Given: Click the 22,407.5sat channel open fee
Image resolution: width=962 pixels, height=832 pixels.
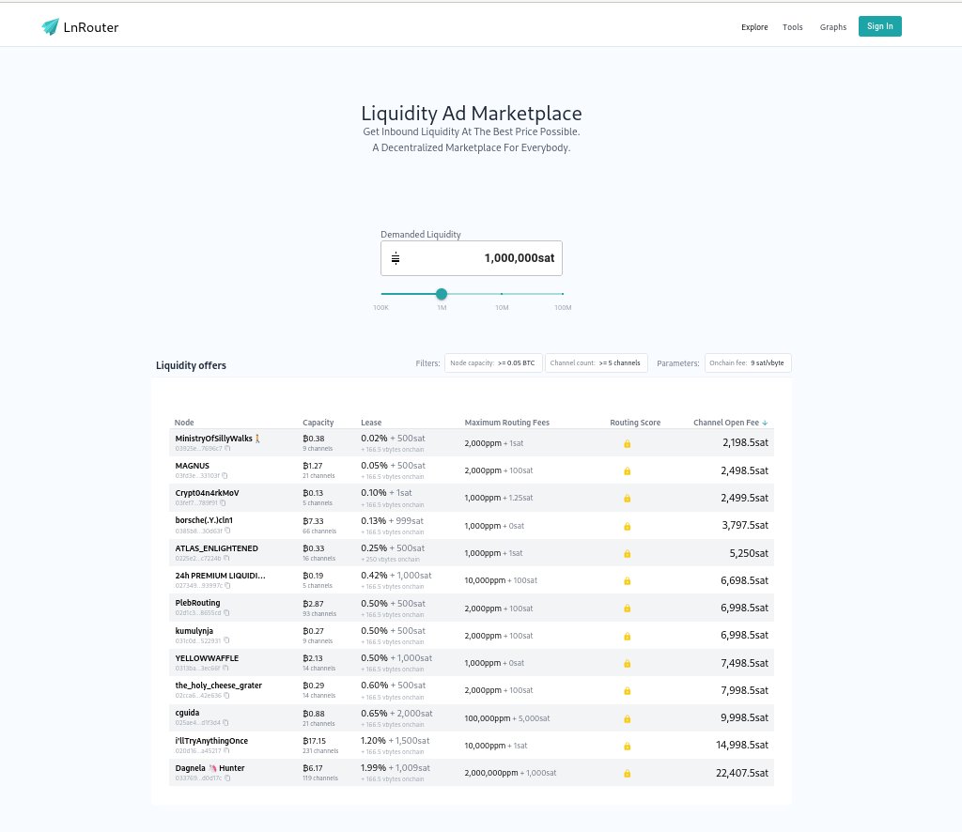Looking at the screenshot, I should (742, 773).
